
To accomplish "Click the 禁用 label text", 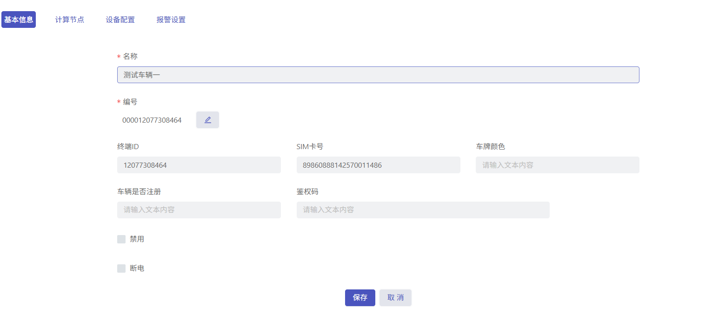I will tap(137, 239).
